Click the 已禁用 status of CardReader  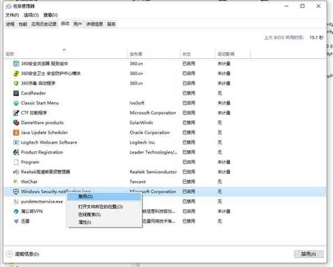pos(189,93)
